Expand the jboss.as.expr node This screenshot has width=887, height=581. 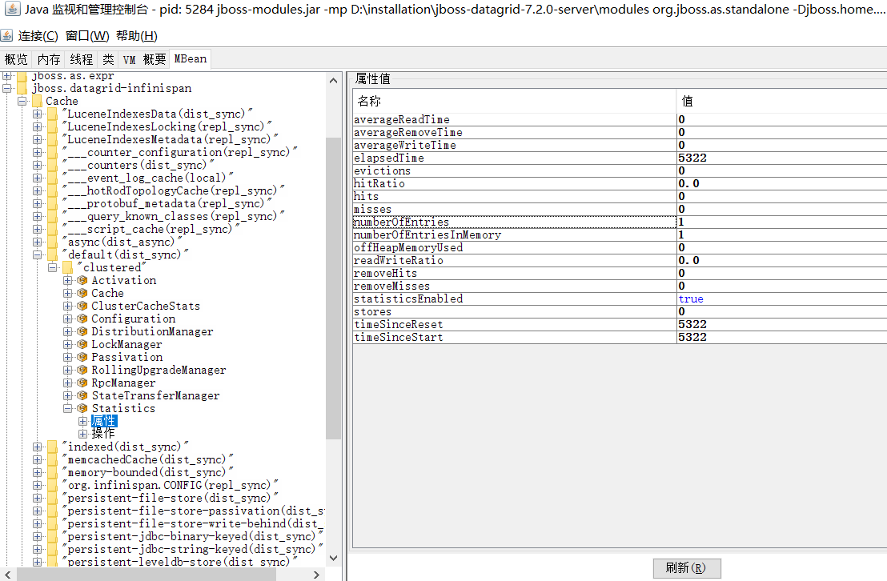[6, 75]
